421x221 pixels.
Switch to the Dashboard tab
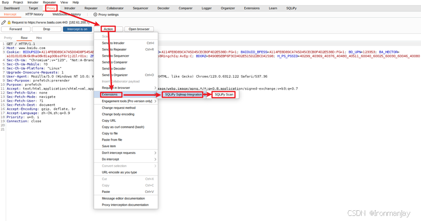tap(12, 8)
